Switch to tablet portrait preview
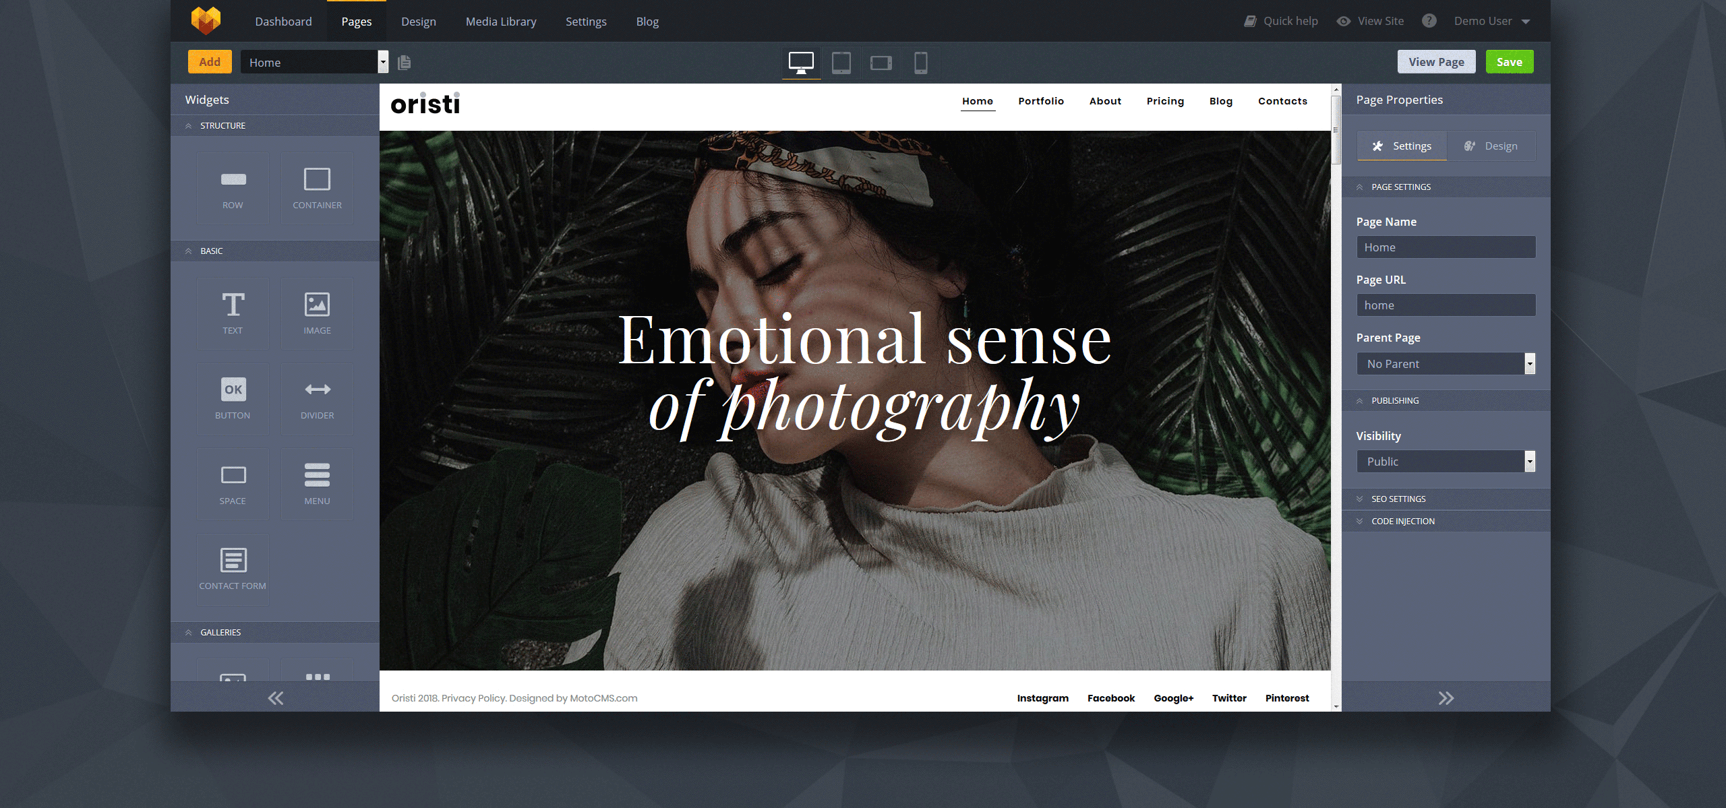 [841, 63]
